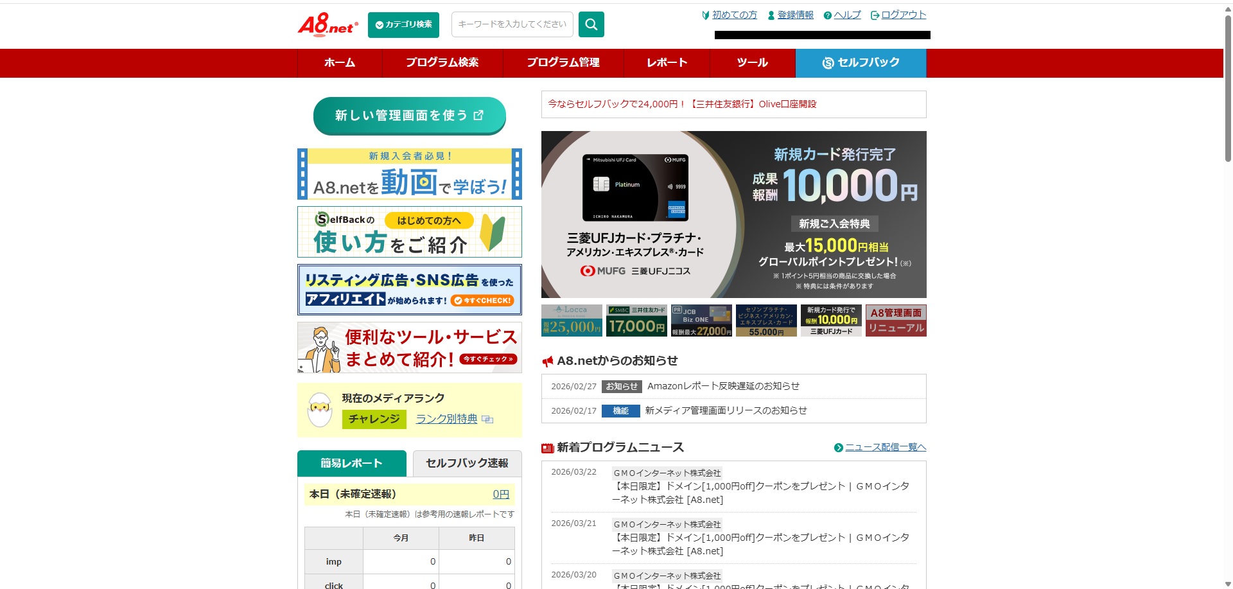Open the カテゴリ検索 category search button
This screenshot has width=1233, height=589.
pos(403,25)
